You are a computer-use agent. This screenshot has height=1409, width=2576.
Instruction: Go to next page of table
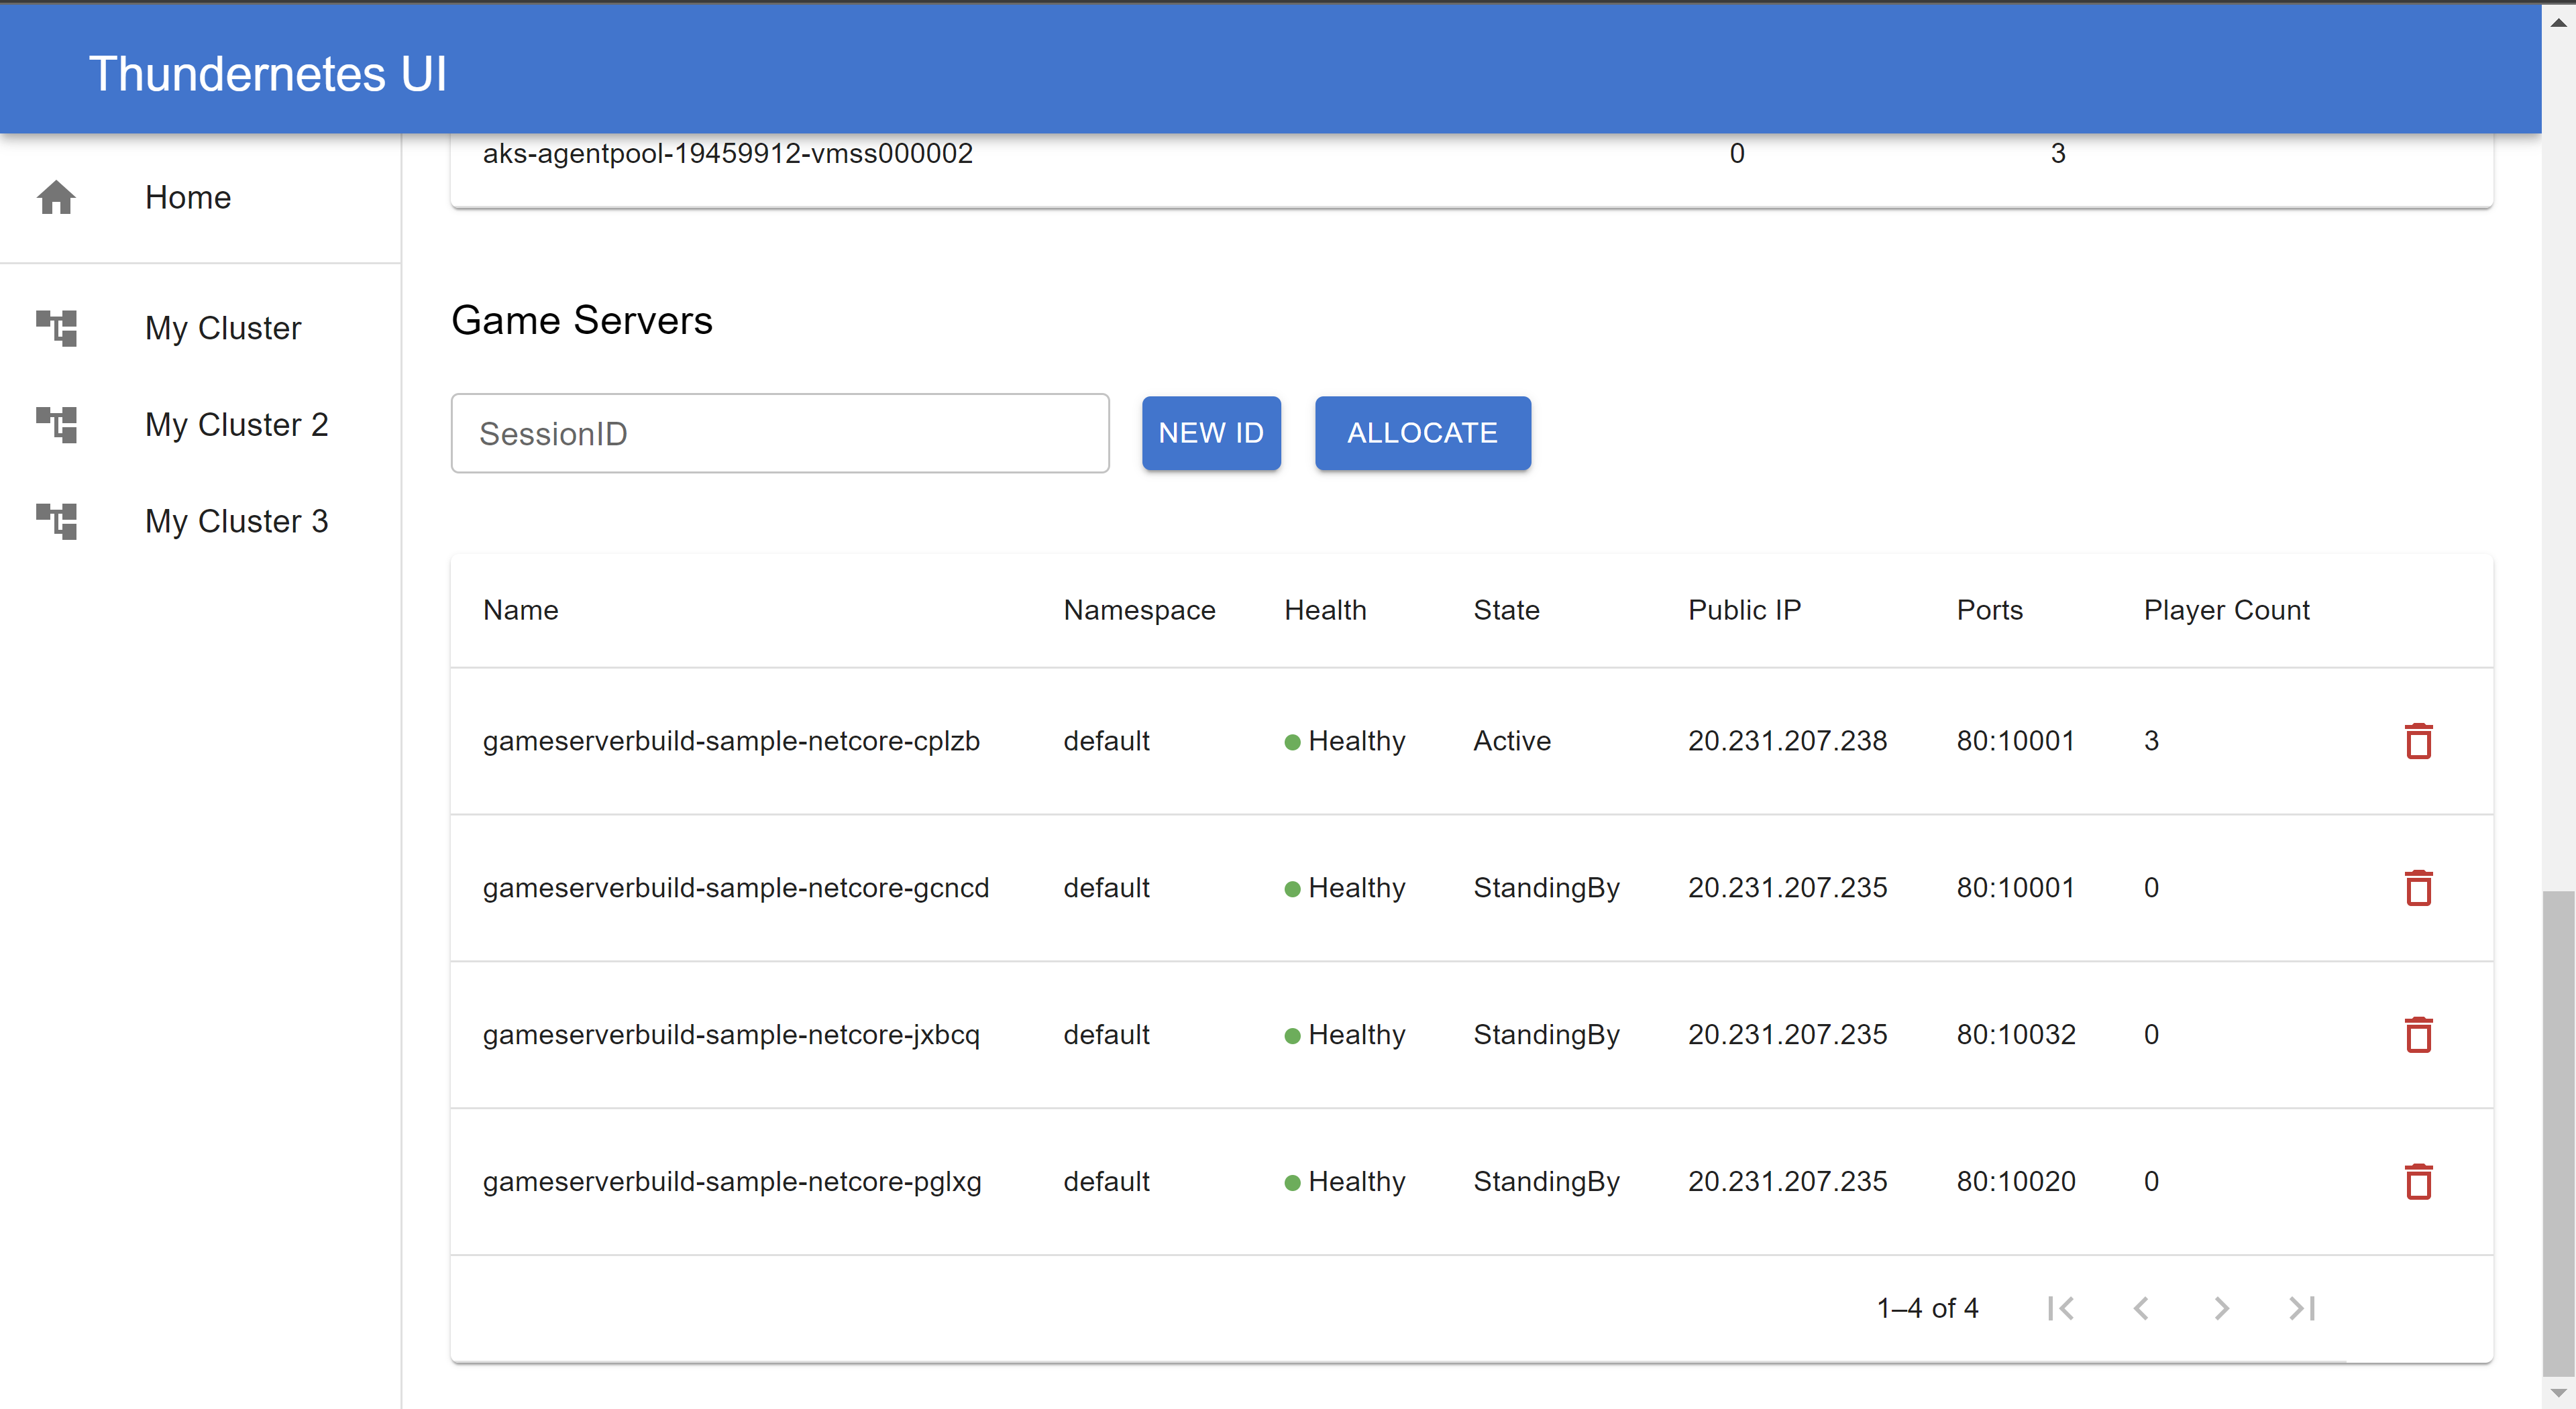(2221, 1308)
